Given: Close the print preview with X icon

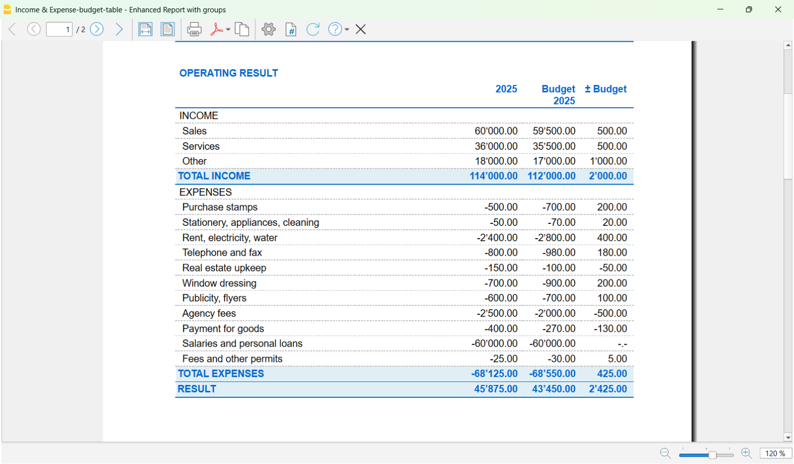Looking at the screenshot, I should click(x=361, y=29).
